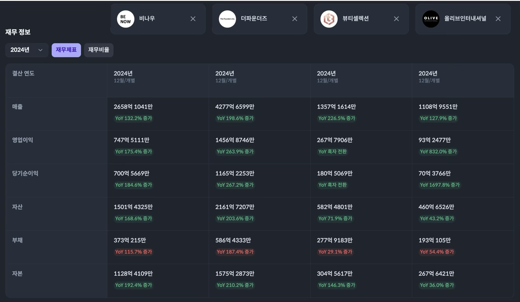
Task: Select the 영업이익 row label
Action: pos(23,140)
